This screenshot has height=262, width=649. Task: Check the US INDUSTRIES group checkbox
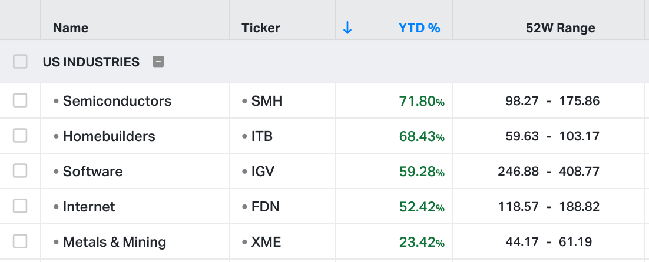[x=20, y=62]
